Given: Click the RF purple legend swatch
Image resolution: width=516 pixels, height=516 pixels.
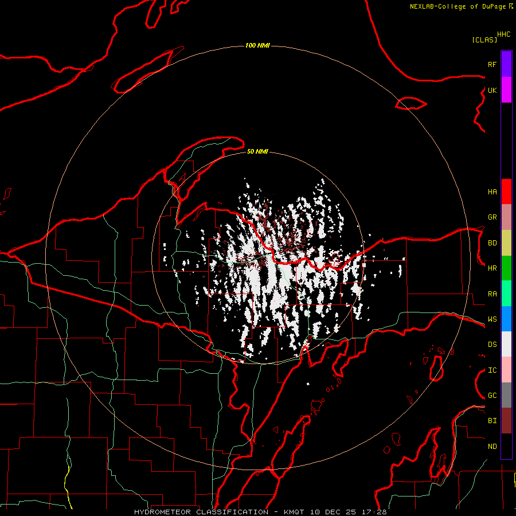Looking at the screenshot, I should point(506,64).
